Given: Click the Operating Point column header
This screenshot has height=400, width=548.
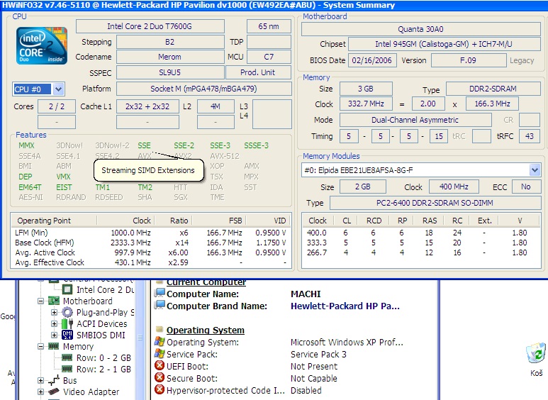Looking at the screenshot, I should coord(54,221).
